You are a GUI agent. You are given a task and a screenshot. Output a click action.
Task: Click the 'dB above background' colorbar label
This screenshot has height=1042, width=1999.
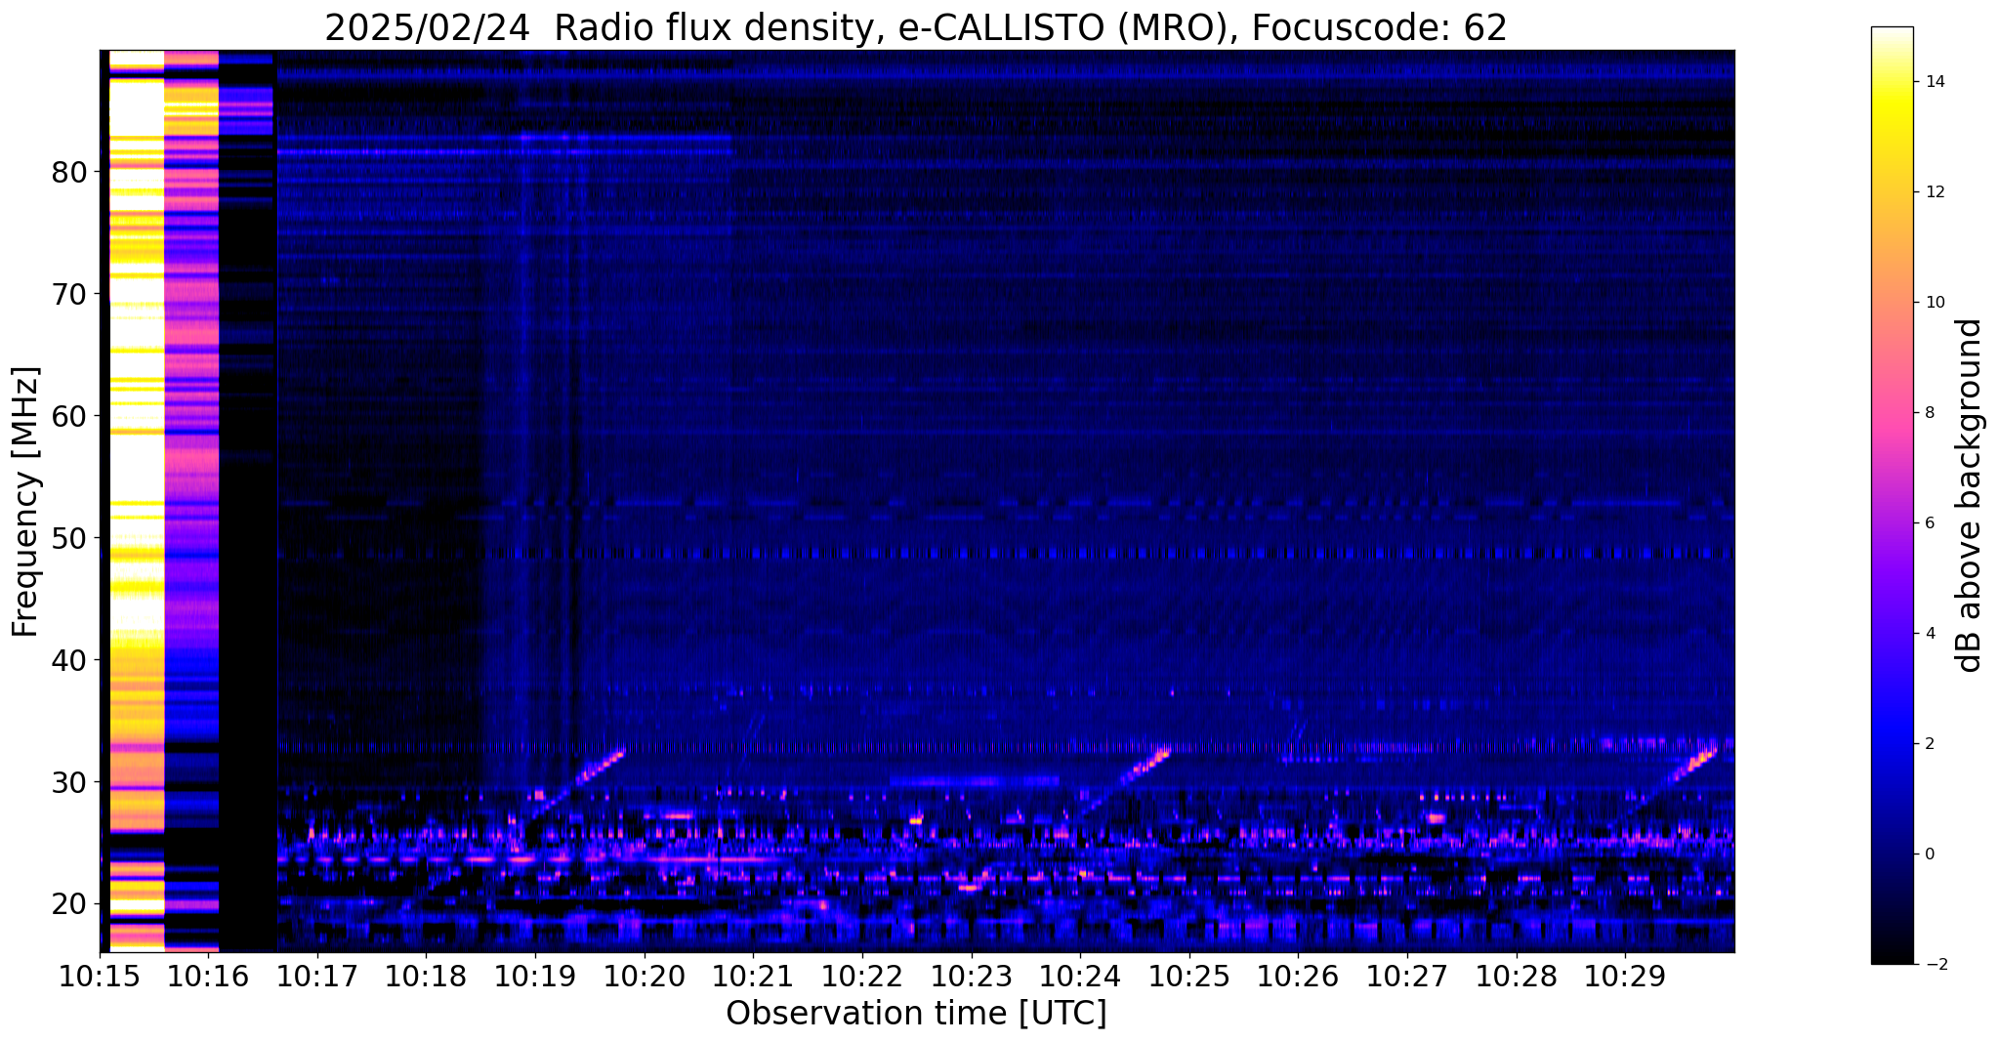[1970, 496]
